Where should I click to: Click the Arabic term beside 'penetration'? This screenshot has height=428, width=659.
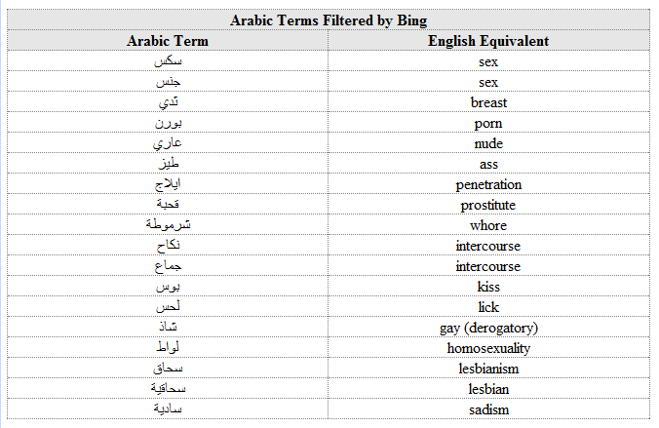pos(168,184)
